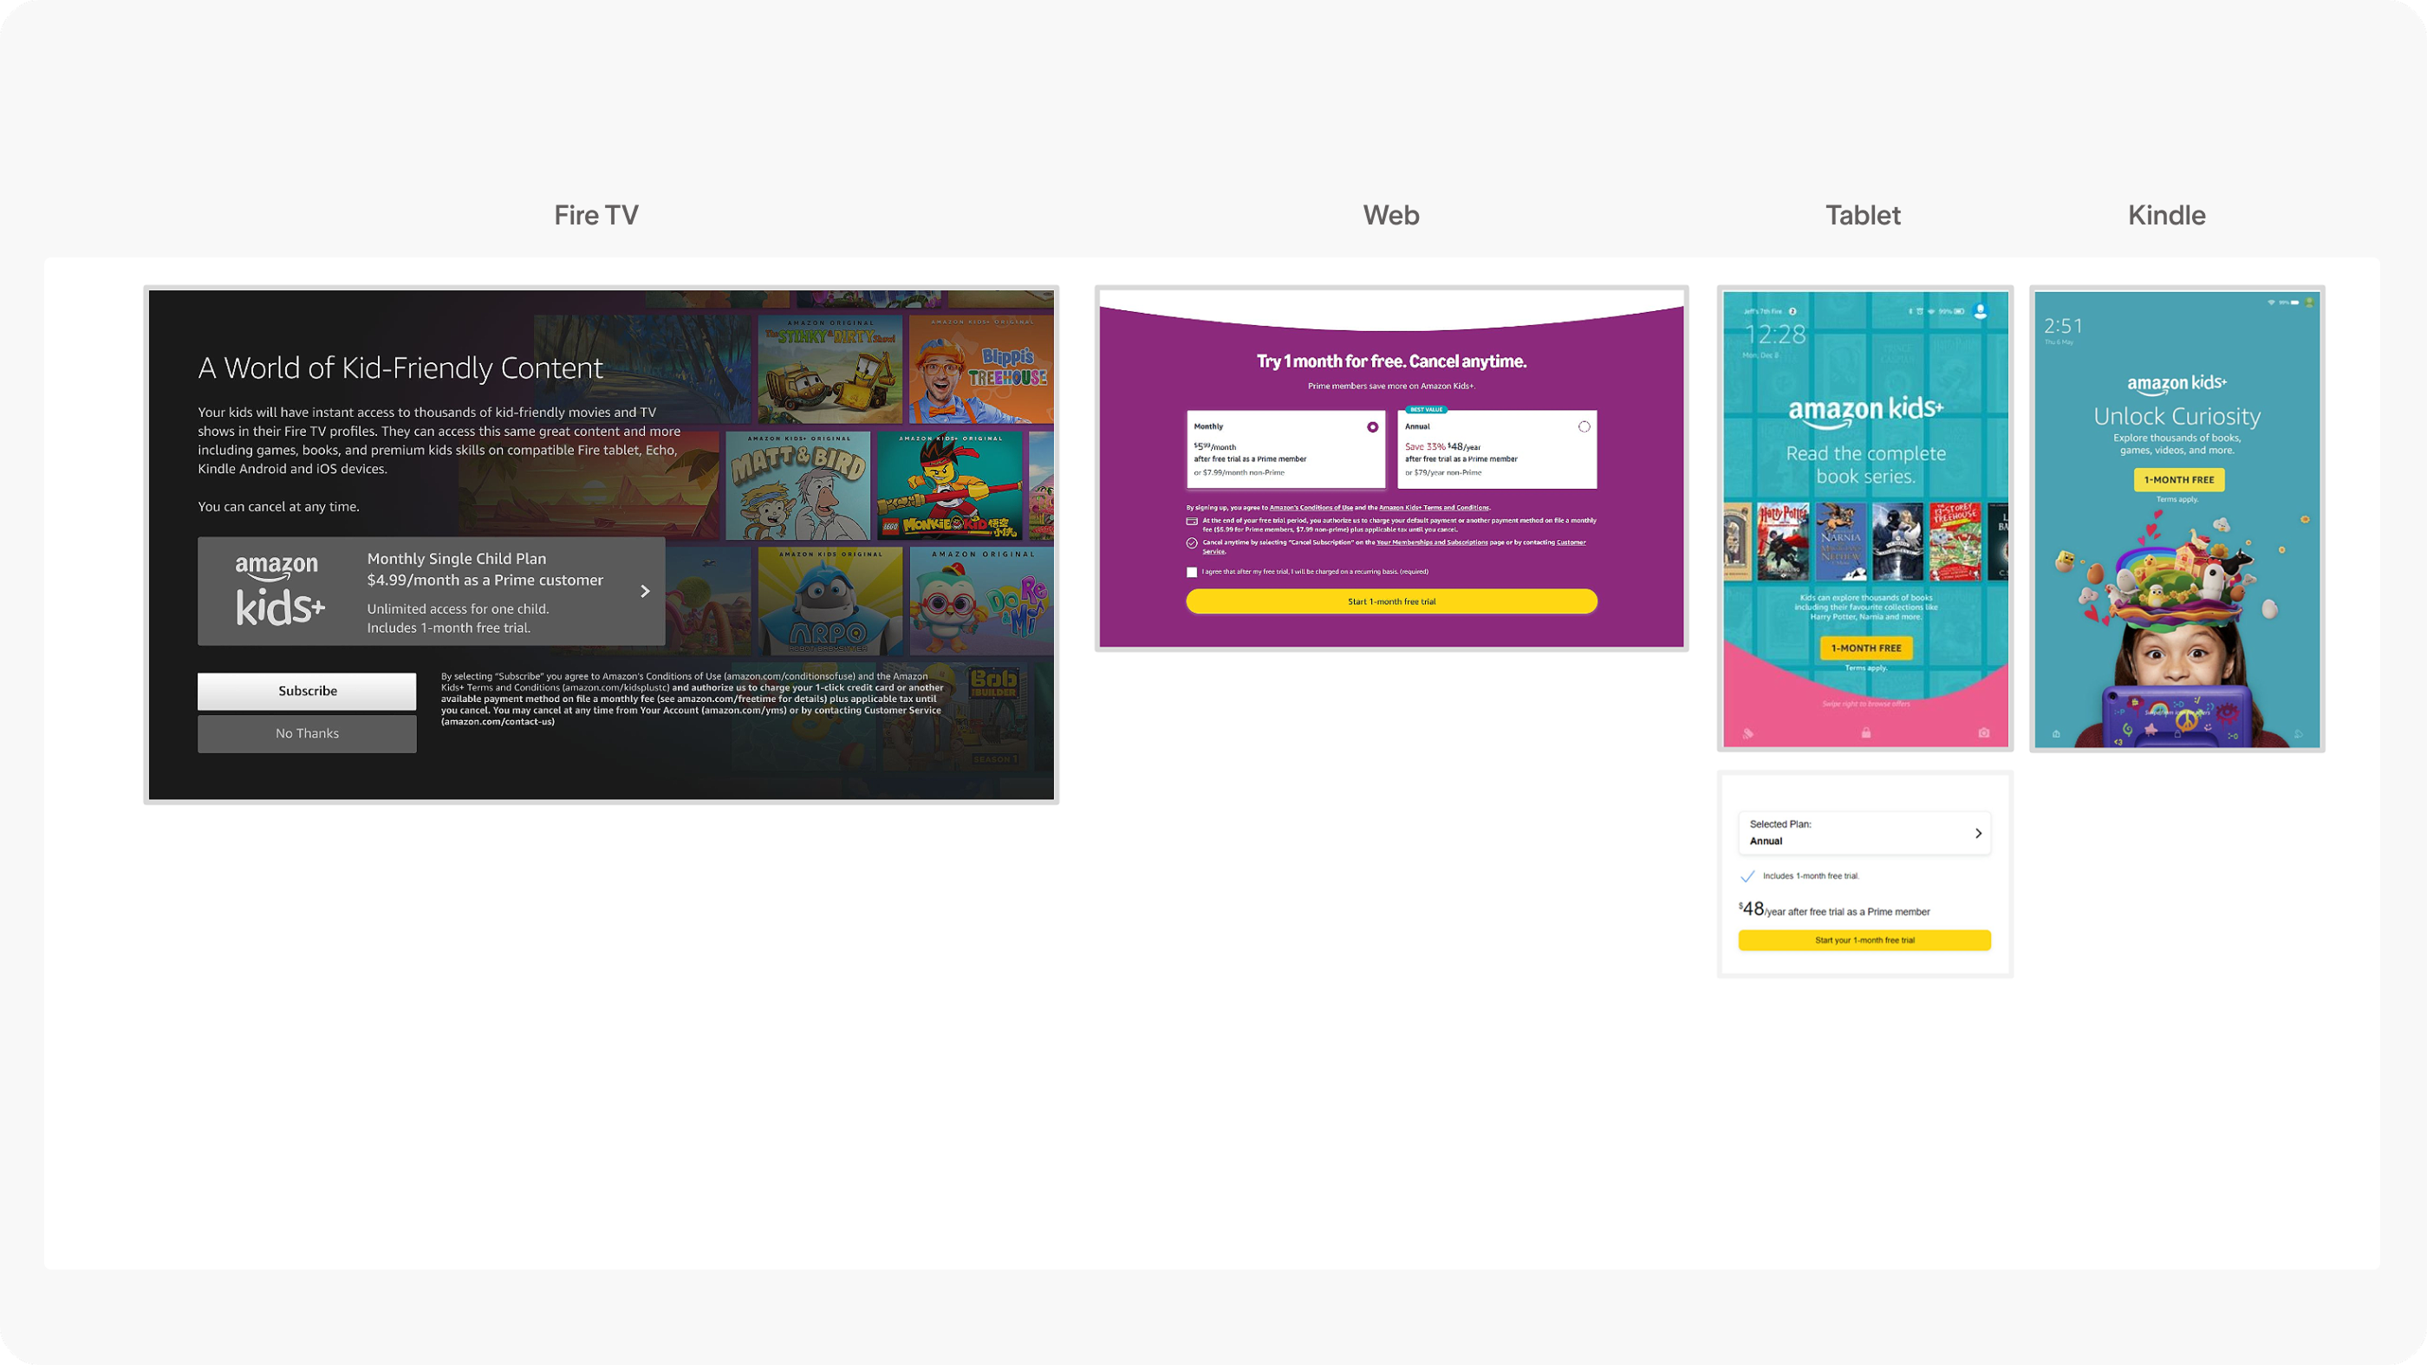Select the Stinky & Dirty Show thumbnail
Viewport: 2427px width, 1365px height.
point(830,369)
